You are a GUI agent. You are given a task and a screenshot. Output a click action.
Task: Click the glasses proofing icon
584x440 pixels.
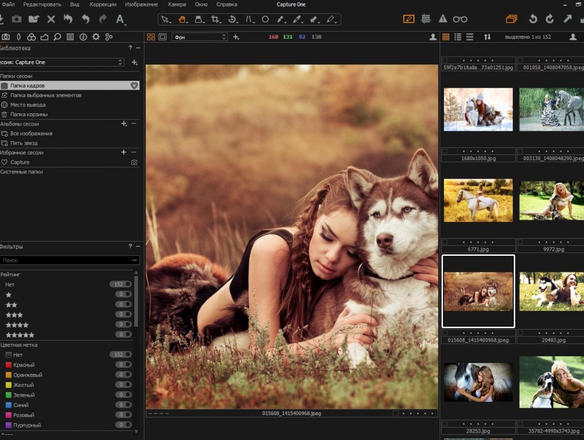click(x=460, y=20)
